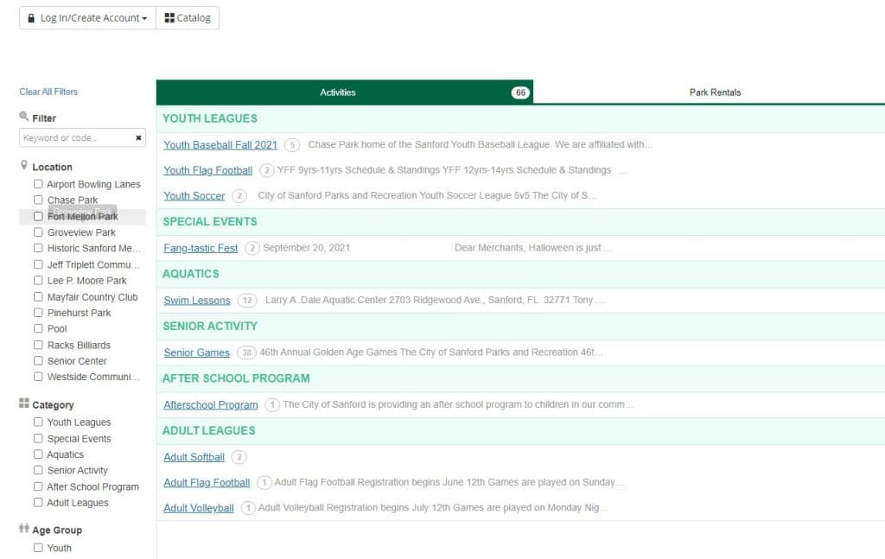Switch to the Park Rentals tab
The height and width of the screenshot is (559, 885).
pyautogui.click(x=715, y=92)
